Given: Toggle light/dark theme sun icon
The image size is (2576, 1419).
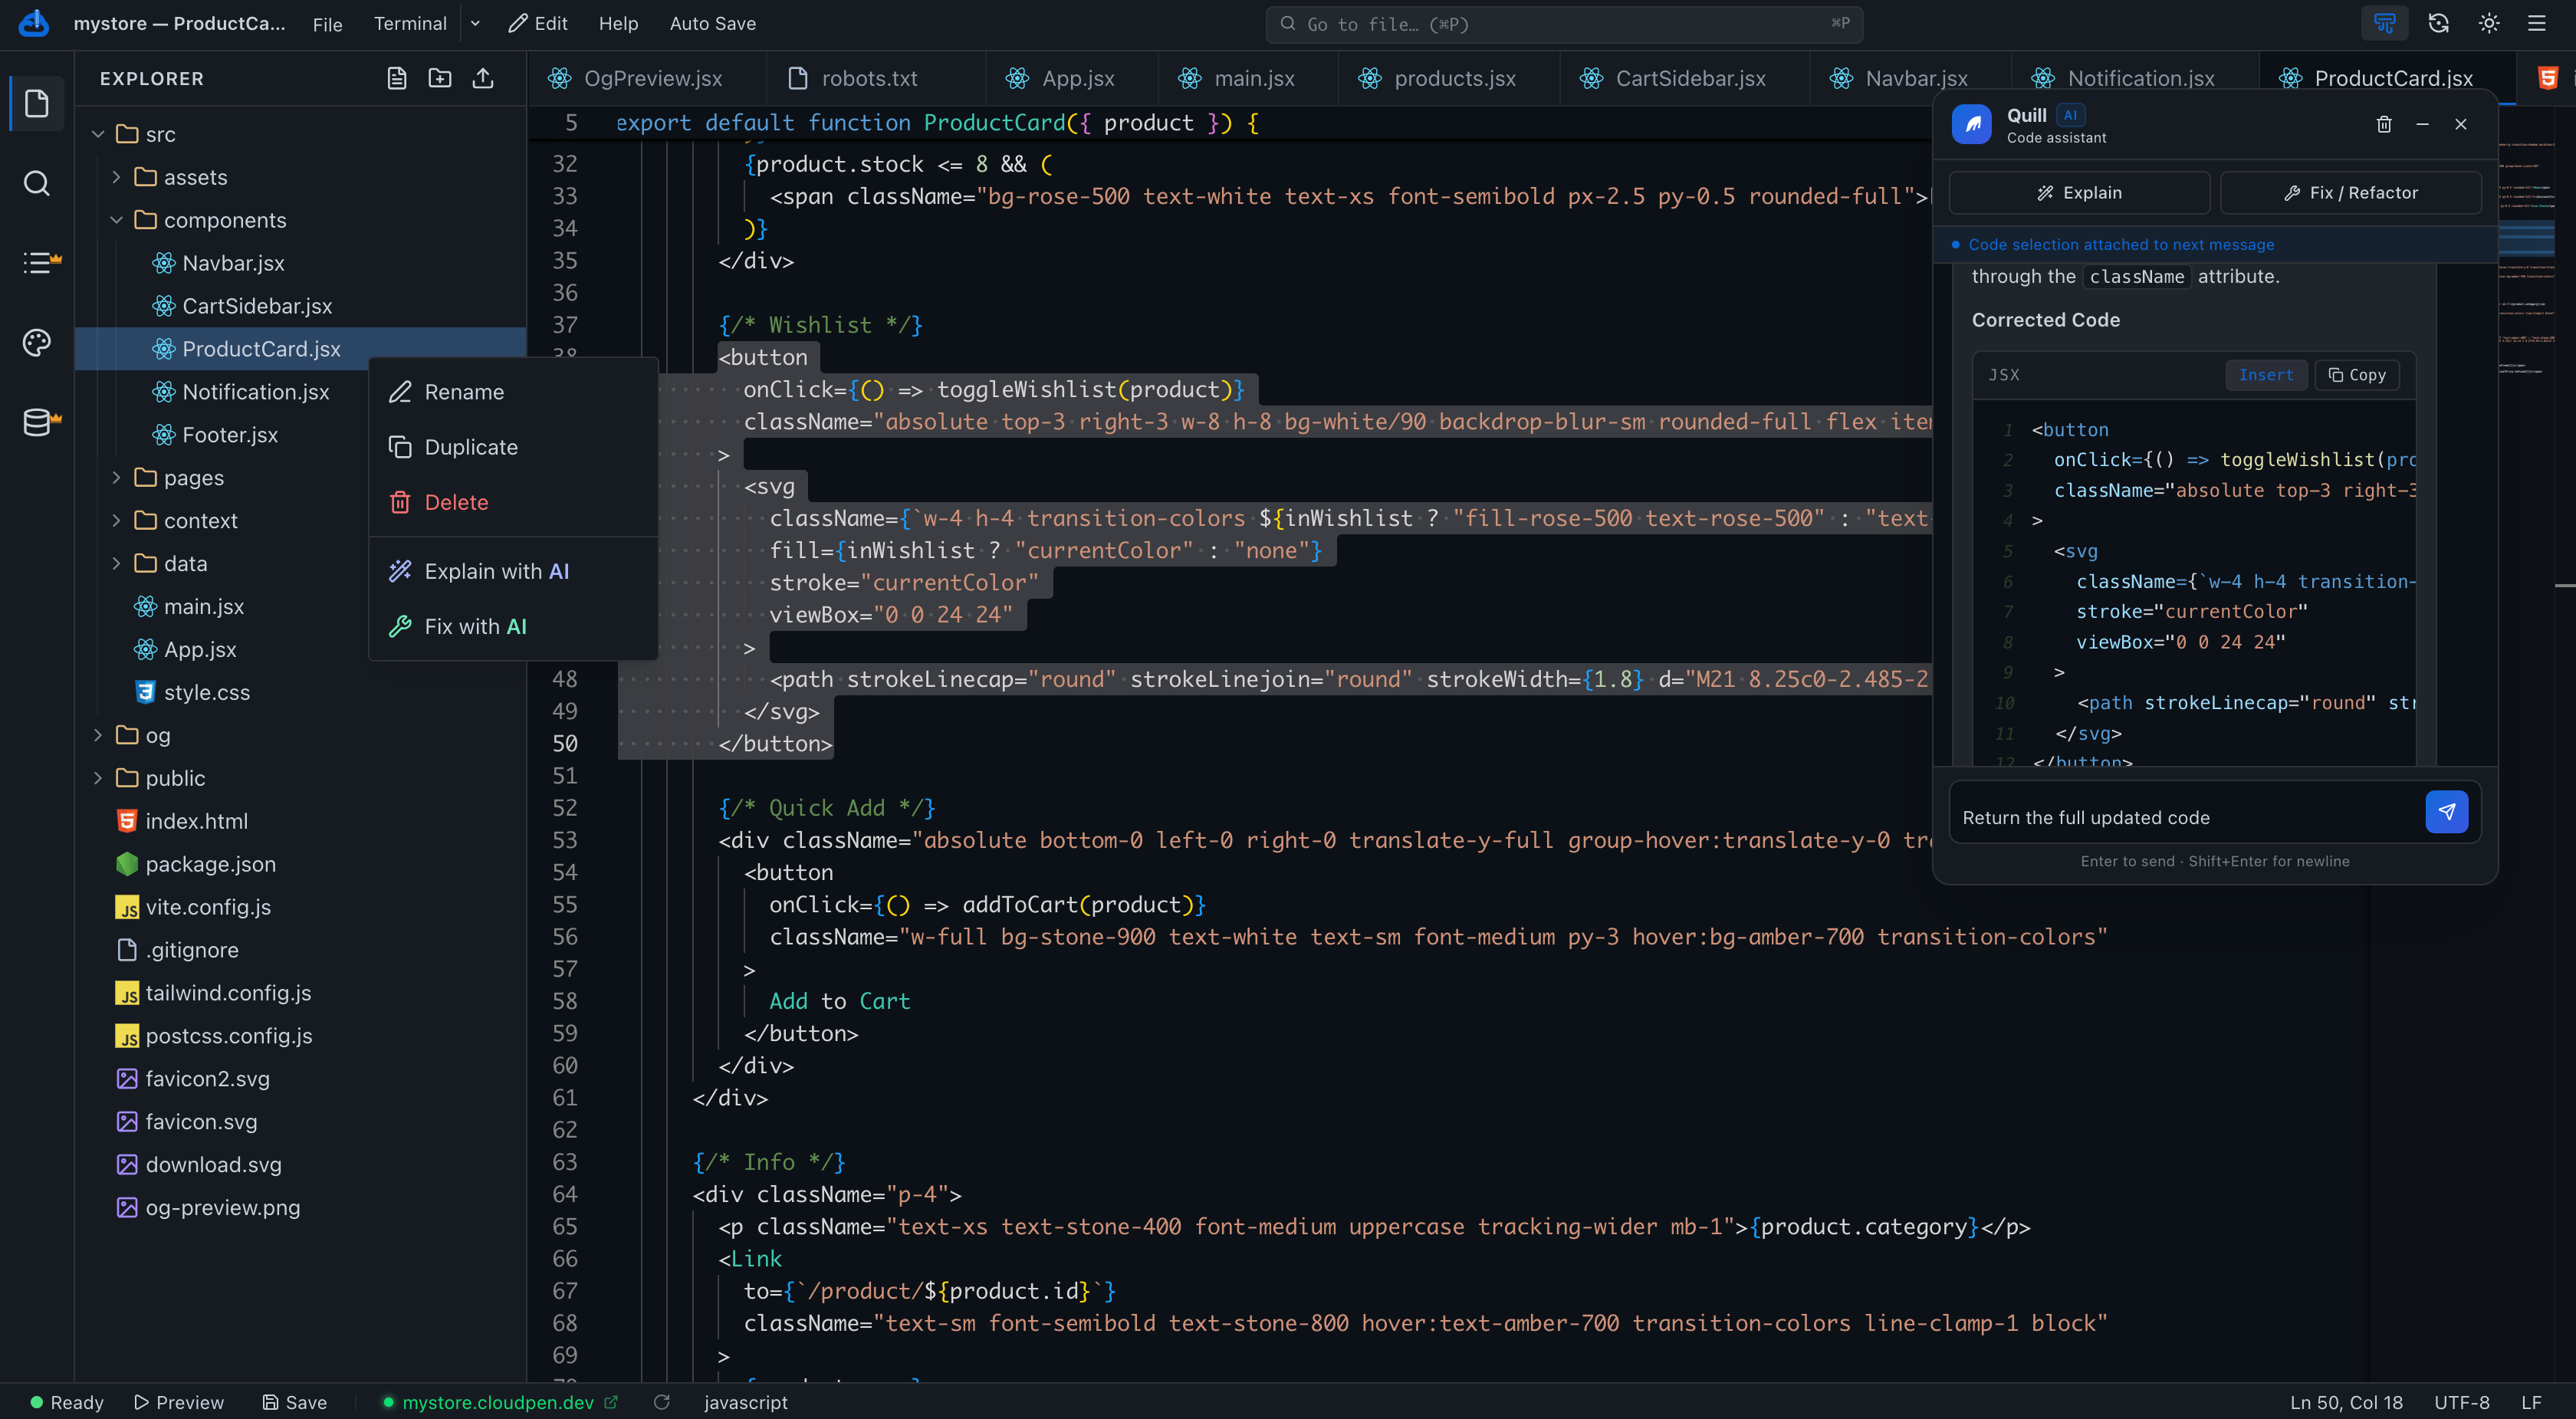Looking at the screenshot, I should [x=2489, y=23].
